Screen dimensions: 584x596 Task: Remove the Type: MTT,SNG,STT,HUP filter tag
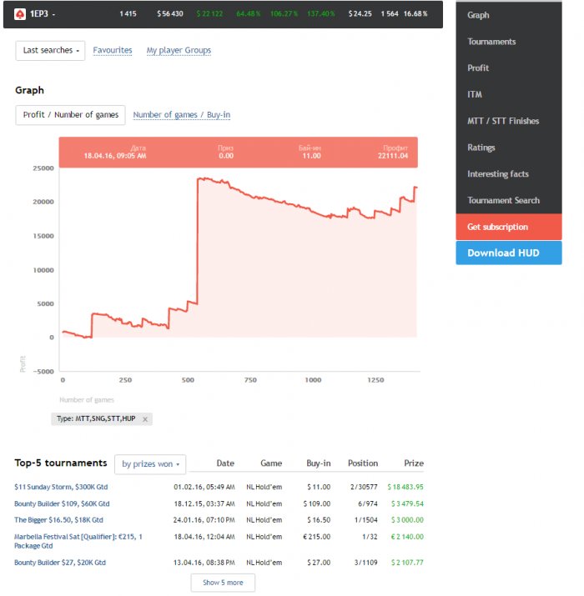pyautogui.click(x=145, y=419)
